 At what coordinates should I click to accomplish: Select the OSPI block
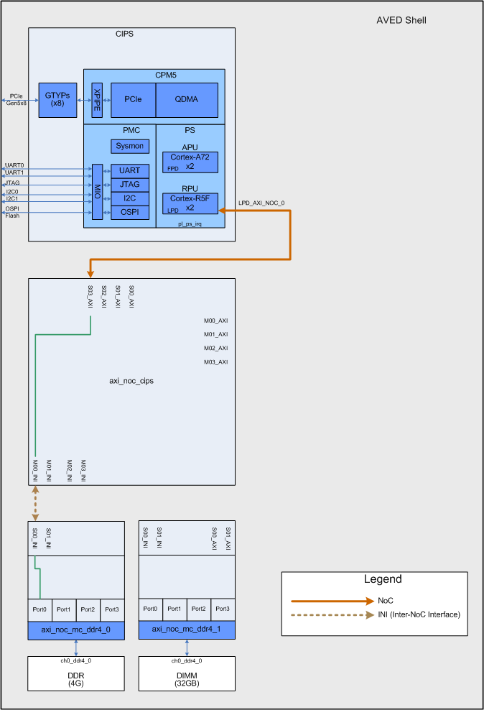[130, 212]
